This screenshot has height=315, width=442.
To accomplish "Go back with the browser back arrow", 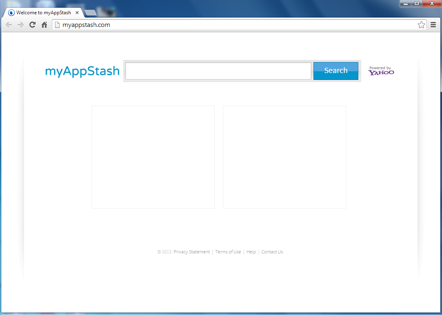I will pyautogui.click(x=9, y=25).
